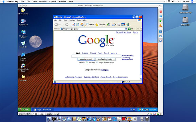Image resolution: width=196 pixels, height=122 pixels.
Task: Open the Google Images link
Action: [x=85, y=53]
